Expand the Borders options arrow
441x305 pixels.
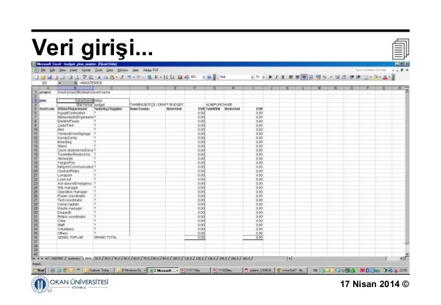point(370,77)
